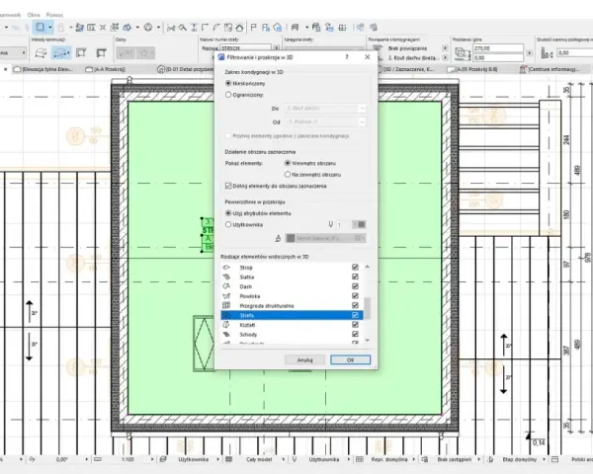Uncheck Dotnij elementy do obszaru zaznaczenia
The width and height of the screenshot is (593, 474).
[x=228, y=186]
